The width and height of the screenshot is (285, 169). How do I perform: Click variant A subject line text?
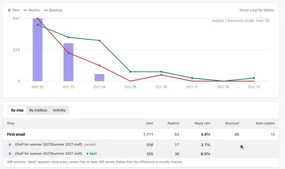click(x=49, y=145)
